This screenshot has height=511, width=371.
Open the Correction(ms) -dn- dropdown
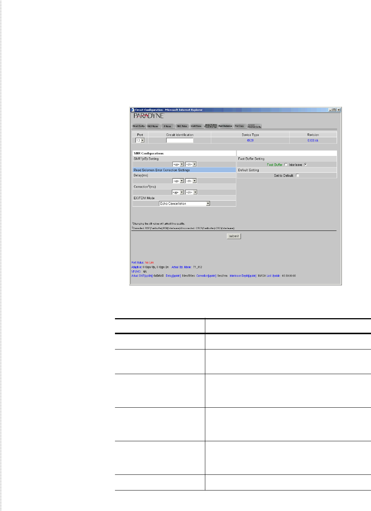[x=191, y=192]
